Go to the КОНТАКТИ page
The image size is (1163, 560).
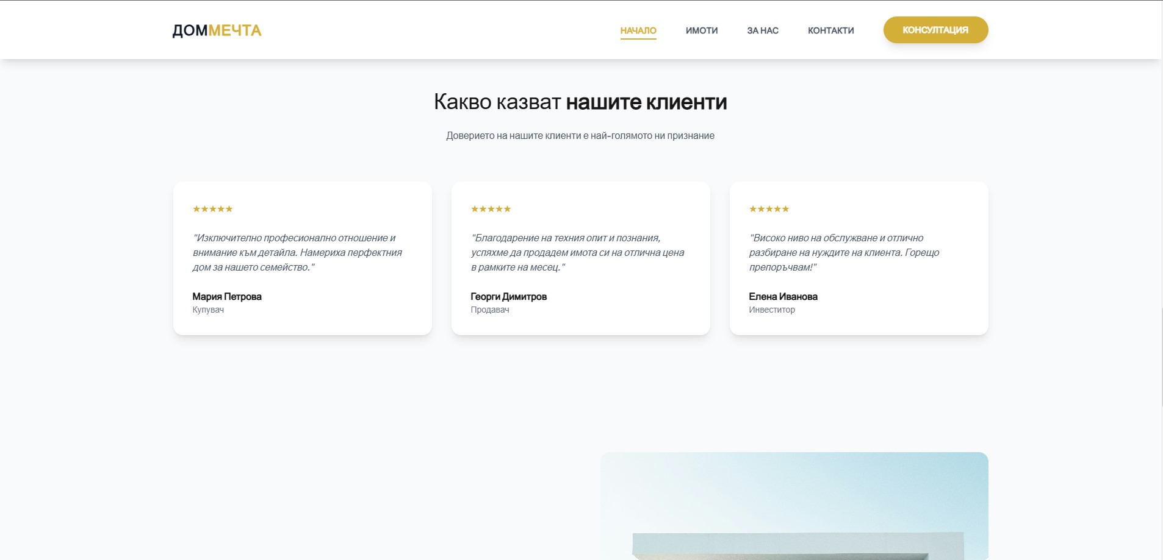(831, 30)
